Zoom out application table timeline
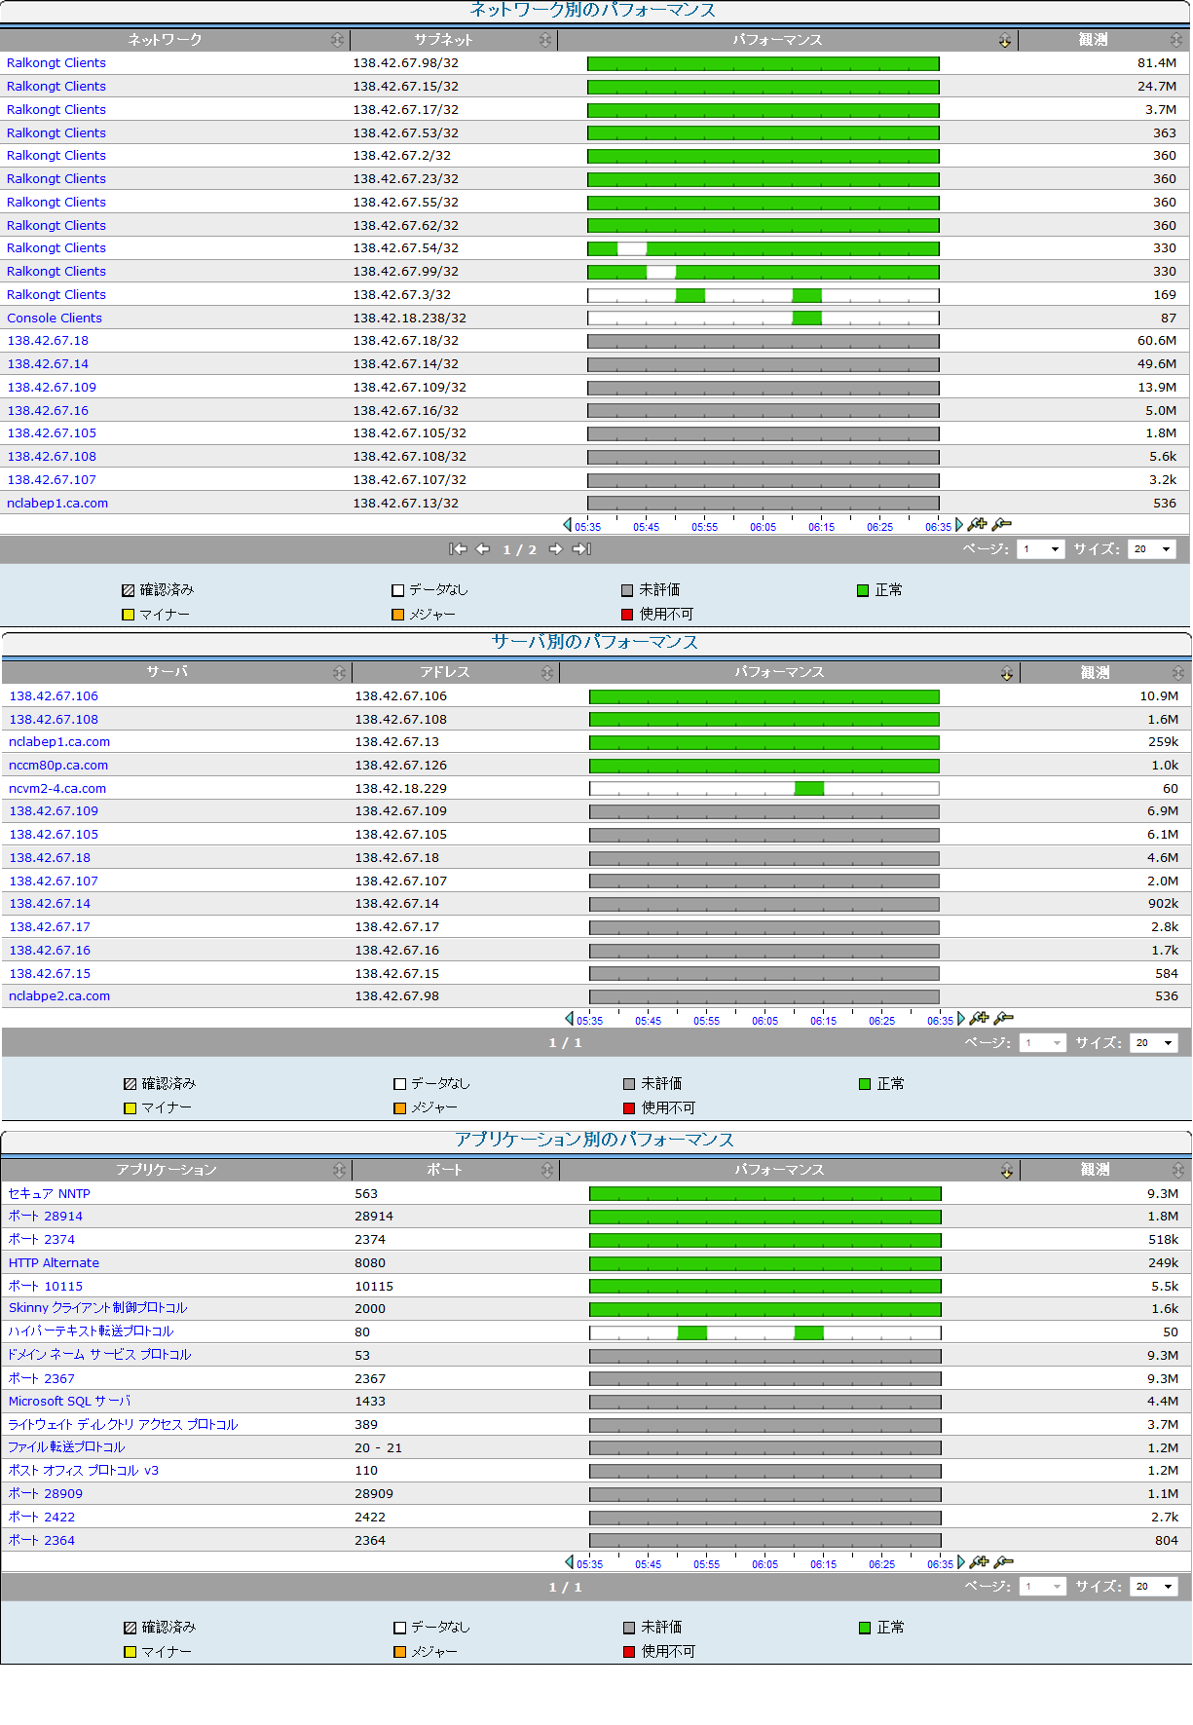This screenshot has height=1725, width=1193. 1004,1562
